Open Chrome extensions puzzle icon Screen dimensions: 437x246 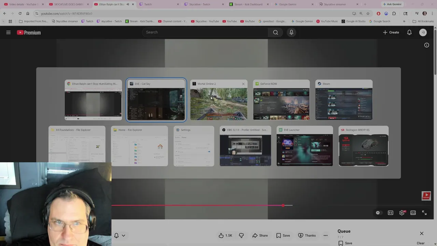pos(394,13)
